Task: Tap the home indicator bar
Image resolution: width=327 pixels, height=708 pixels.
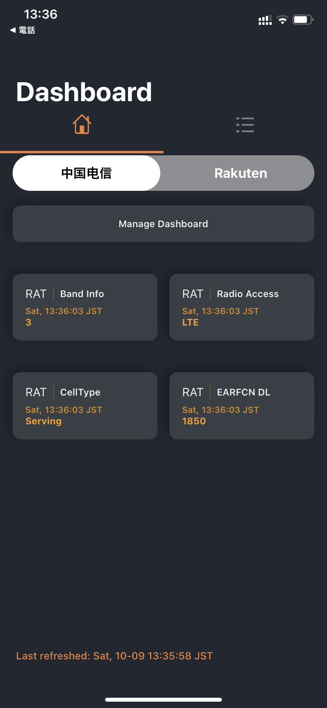Action: [x=163, y=700]
